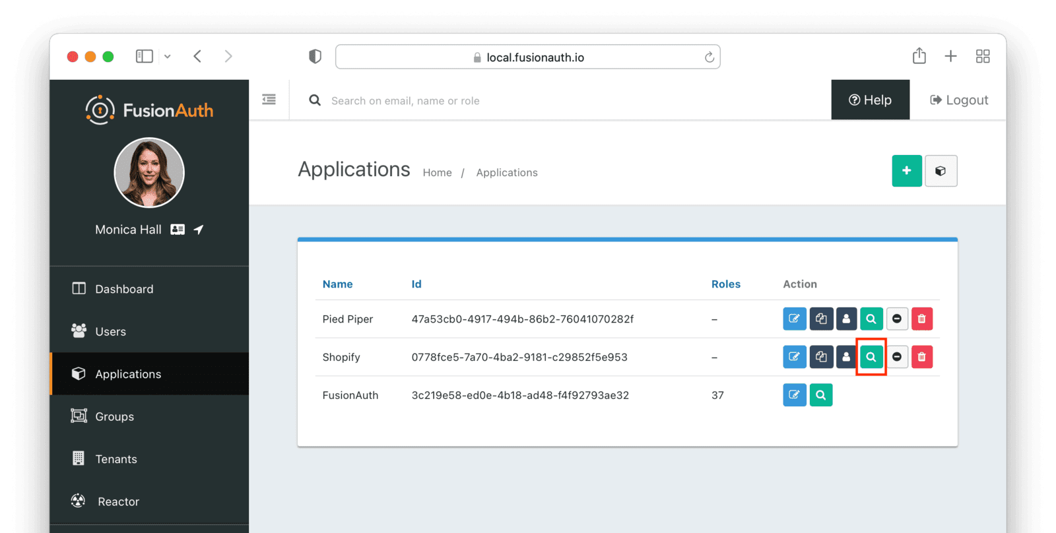Open the Safari privacy shield icon
This screenshot has width=1056, height=533.
pos(315,57)
